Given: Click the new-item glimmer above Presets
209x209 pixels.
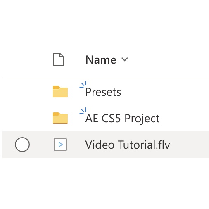Looking at the screenshot, I should click(83, 84).
